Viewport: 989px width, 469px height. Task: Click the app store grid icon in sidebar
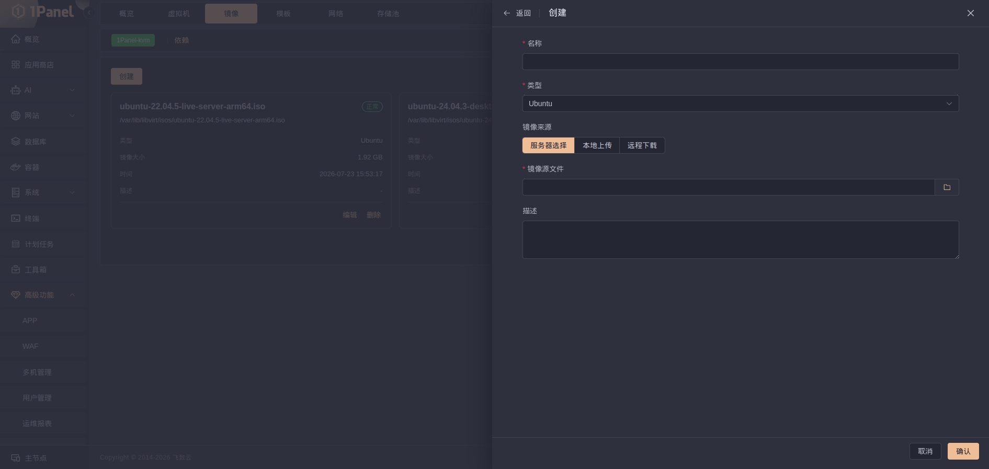point(16,65)
